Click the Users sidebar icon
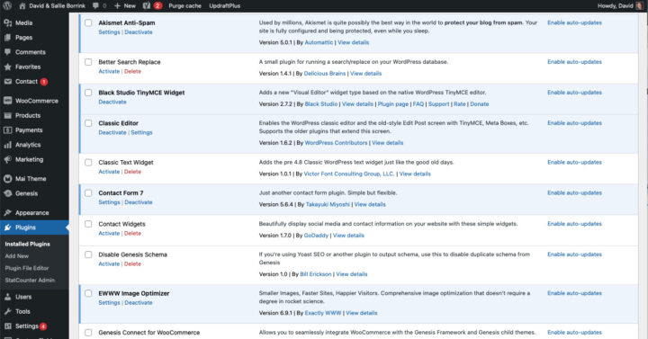 click(x=7, y=297)
